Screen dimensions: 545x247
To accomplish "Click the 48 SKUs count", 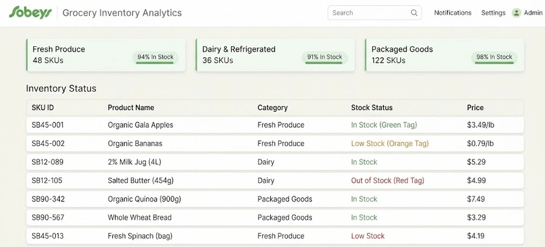I will [48, 60].
